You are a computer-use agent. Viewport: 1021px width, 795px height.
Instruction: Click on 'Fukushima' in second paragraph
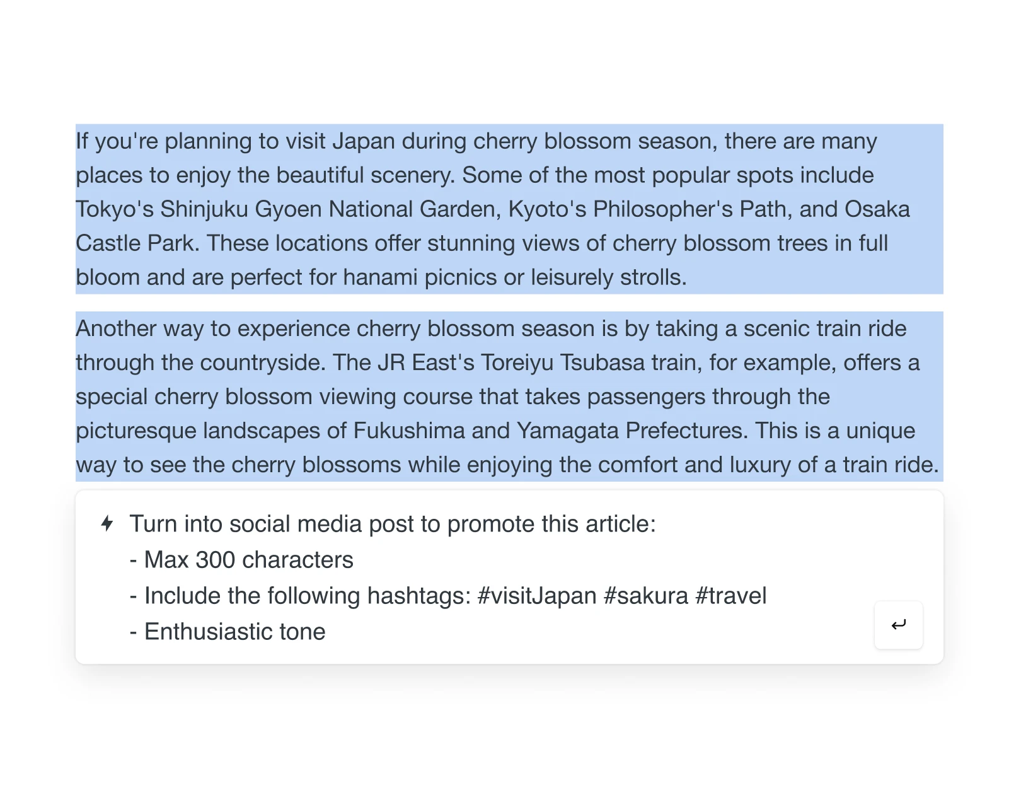click(408, 431)
